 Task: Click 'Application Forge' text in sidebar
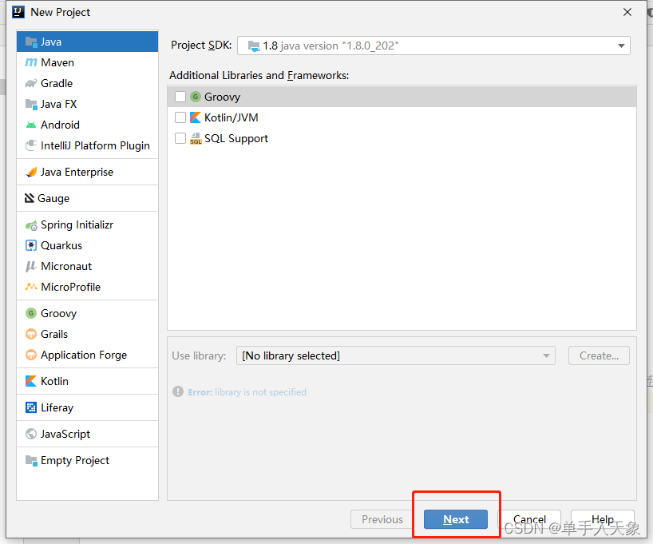pos(84,355)
